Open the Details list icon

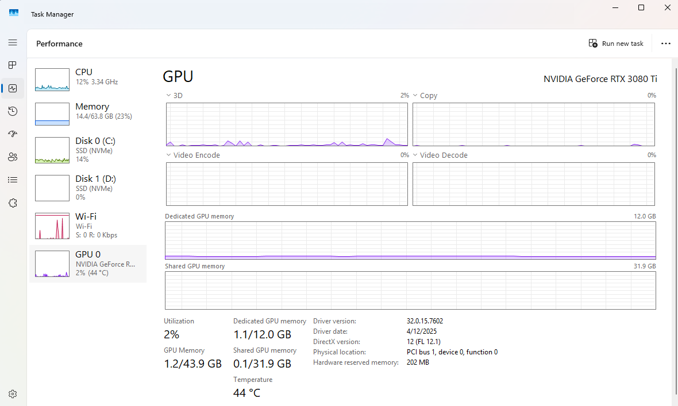tap(13, 180)
